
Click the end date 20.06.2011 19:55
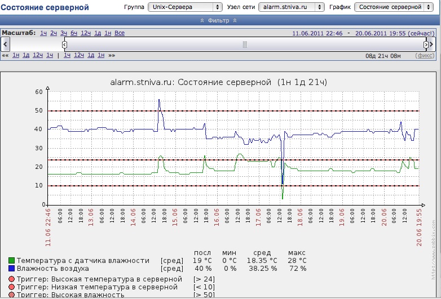pos(380,33)
